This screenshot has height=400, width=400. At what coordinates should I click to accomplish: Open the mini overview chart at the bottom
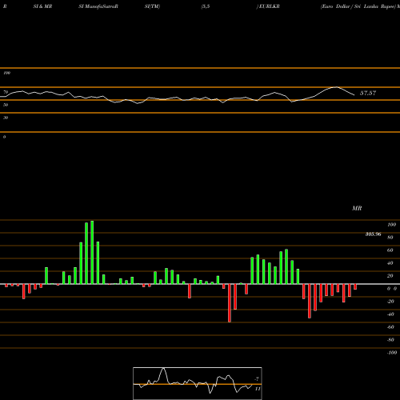pyautogui.click(x=198, y=383)
